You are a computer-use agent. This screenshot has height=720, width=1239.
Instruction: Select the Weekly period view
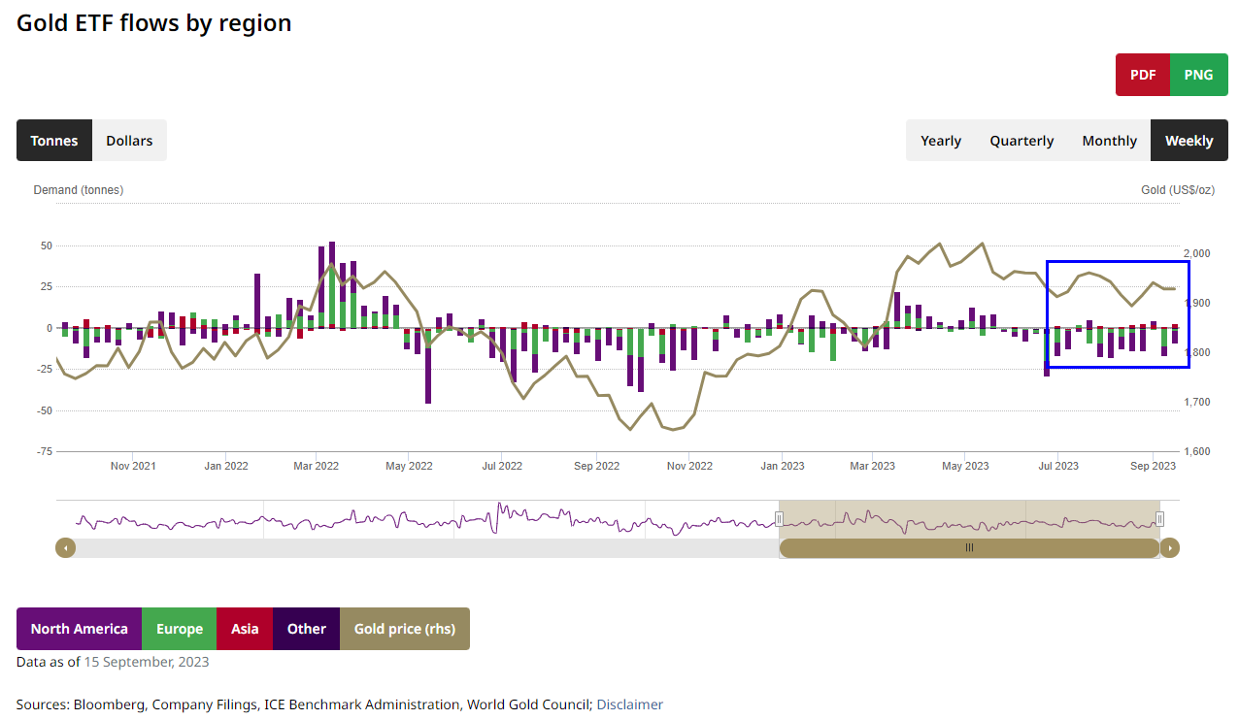pos(1189,141)
